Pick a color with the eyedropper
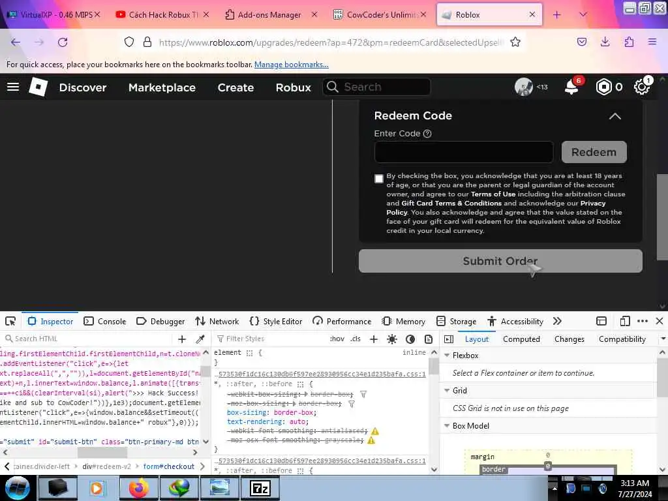 coord(200,339)
